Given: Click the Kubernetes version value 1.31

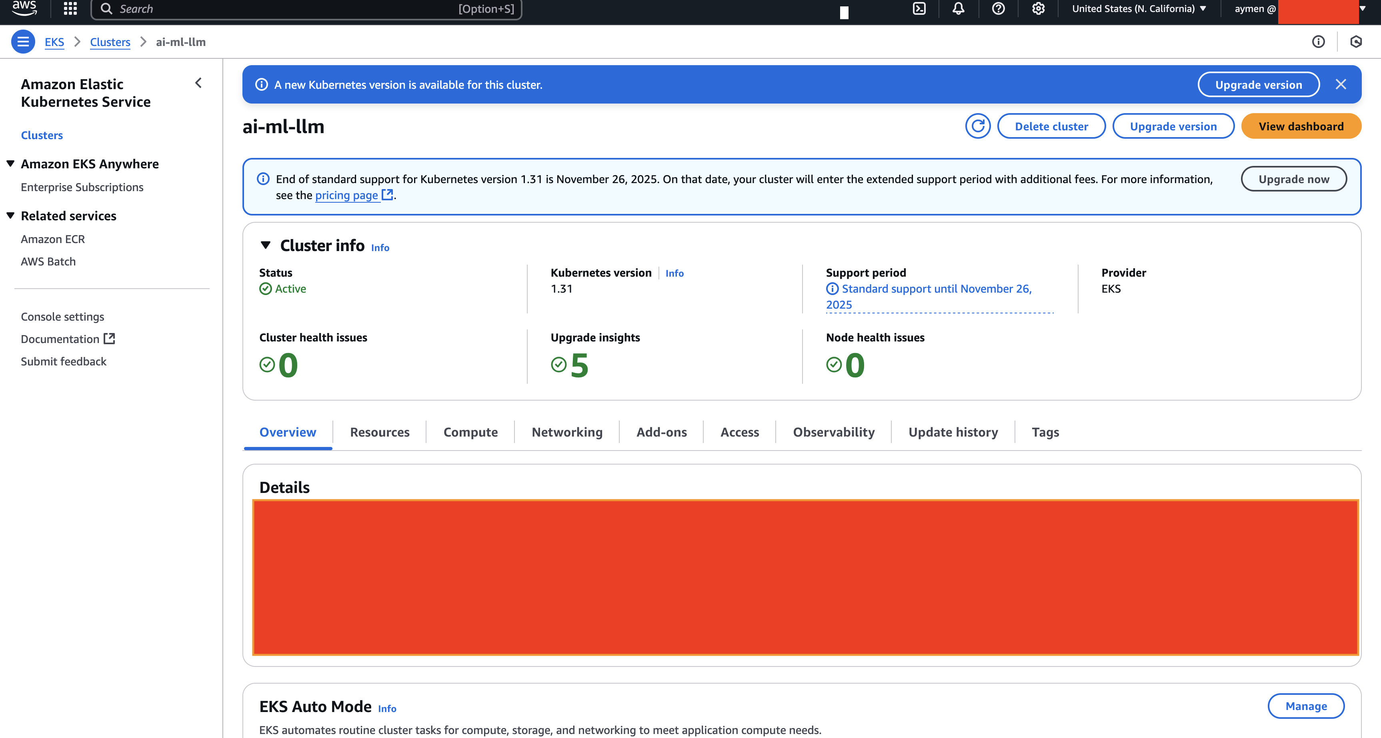Looking at the screenshot, I should [561, 289].
